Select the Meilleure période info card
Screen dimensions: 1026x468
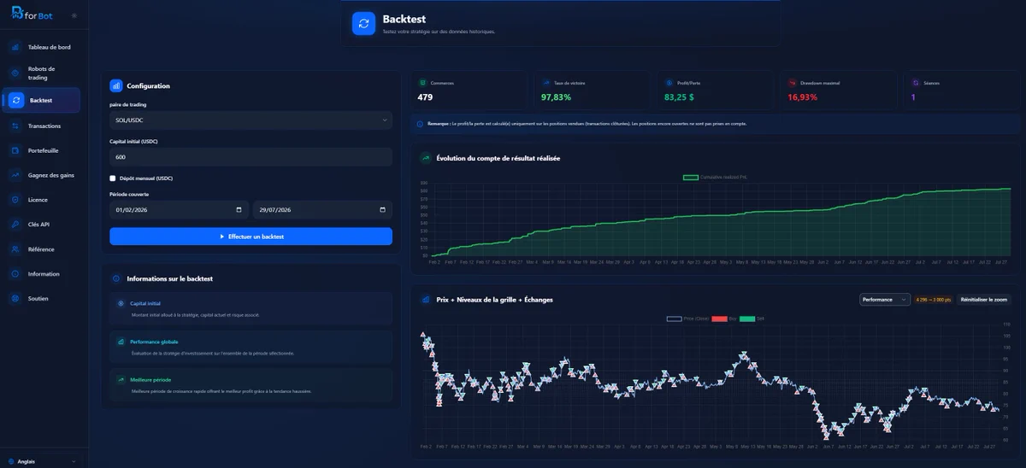(251, 384)
